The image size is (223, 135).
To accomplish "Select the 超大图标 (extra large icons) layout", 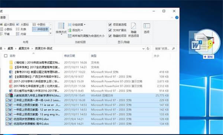I will coord(7,25).
